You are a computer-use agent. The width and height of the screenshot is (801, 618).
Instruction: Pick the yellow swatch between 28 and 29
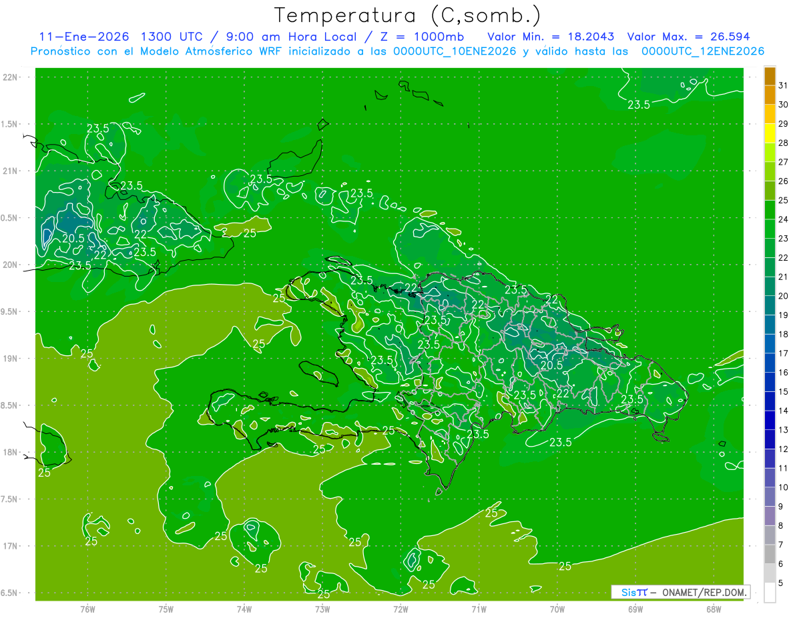click(x=770, y=133)
